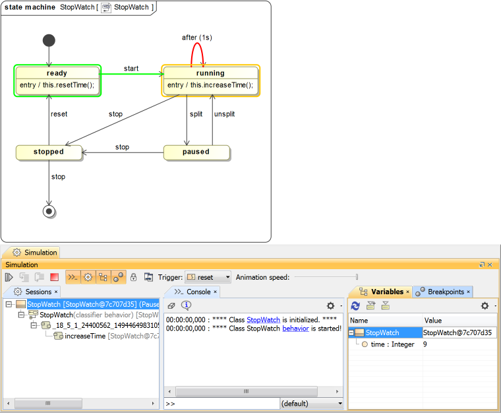
Task: Open Variables panel gear options
Action: point(485,306)
